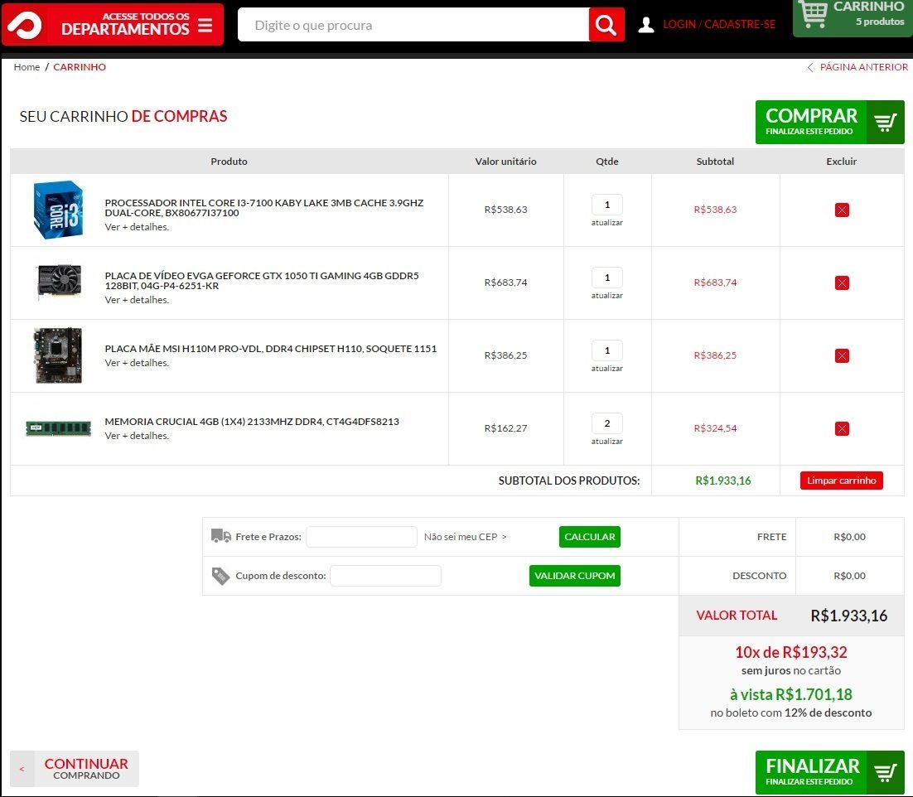Remove the EVGA GTX 1050 Ti item
Screen dimensions: 913x797
(842, 283)
